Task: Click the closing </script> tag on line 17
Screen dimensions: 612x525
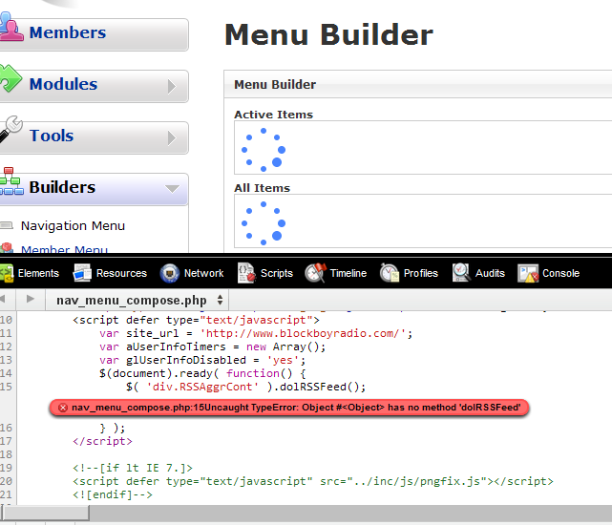Action: point(103,441)
